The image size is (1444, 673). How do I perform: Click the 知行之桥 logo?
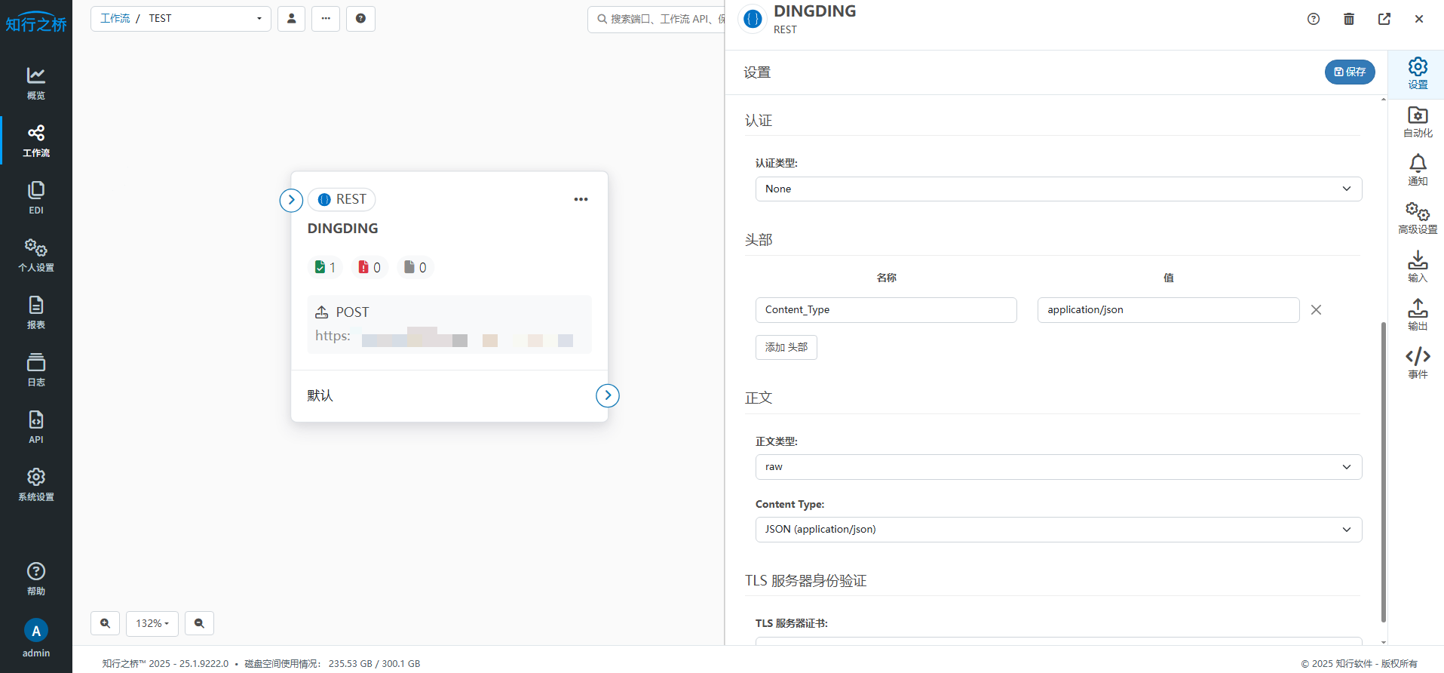point(36,23)
